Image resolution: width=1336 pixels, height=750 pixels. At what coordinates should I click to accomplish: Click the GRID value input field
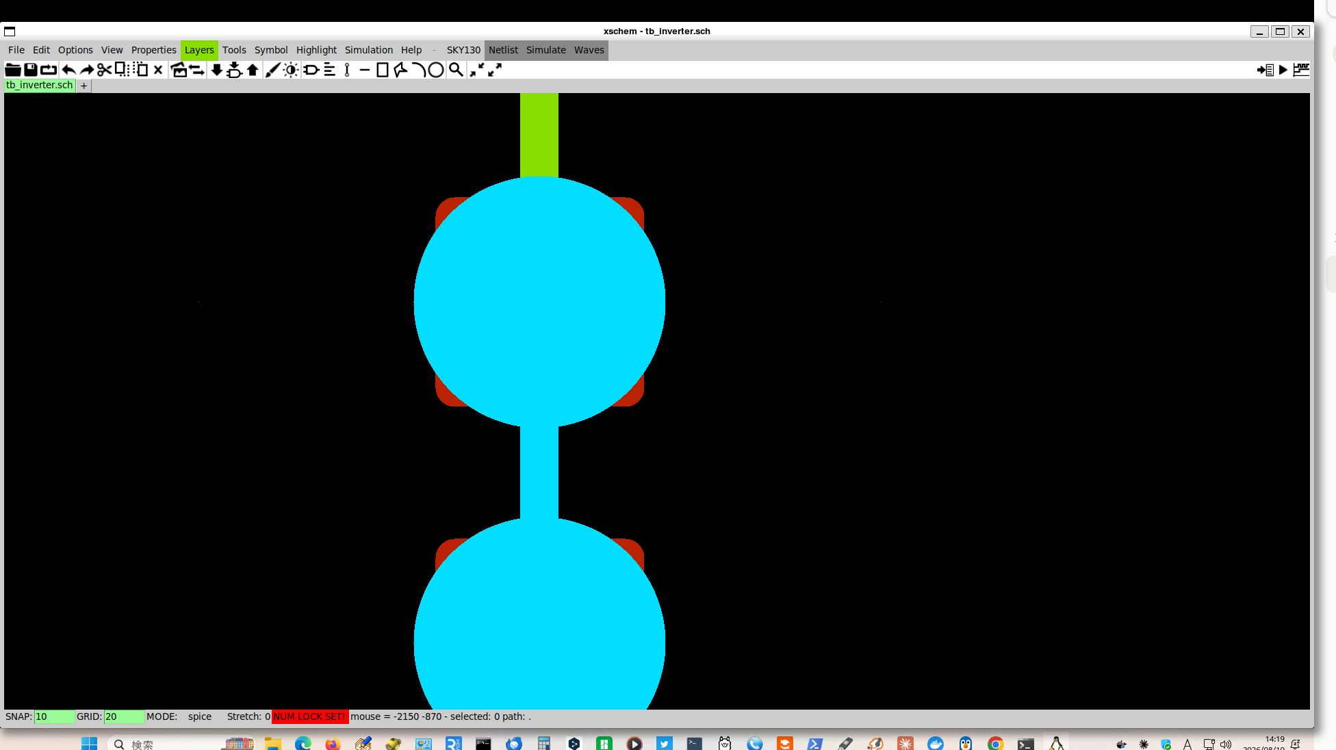[x=124, y=716]
